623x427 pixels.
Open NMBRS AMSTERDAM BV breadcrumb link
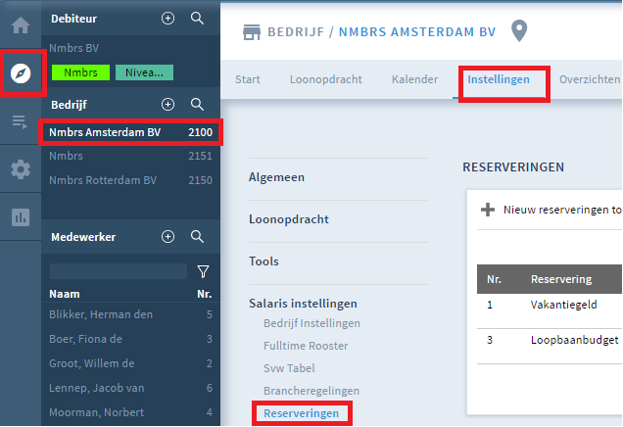click(416, 31)
